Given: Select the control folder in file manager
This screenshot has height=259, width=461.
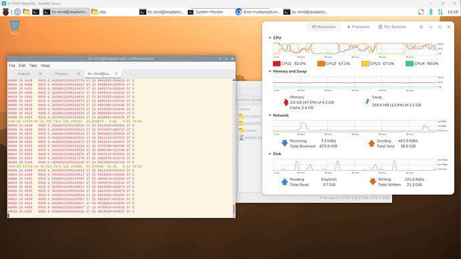Looking at the screenshot, I should 250,131.
